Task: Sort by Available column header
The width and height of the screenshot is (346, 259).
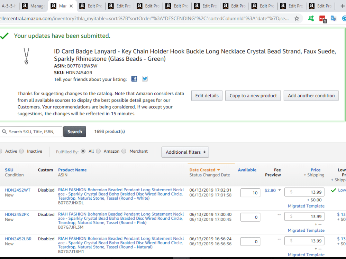Action: coord(247,170)
